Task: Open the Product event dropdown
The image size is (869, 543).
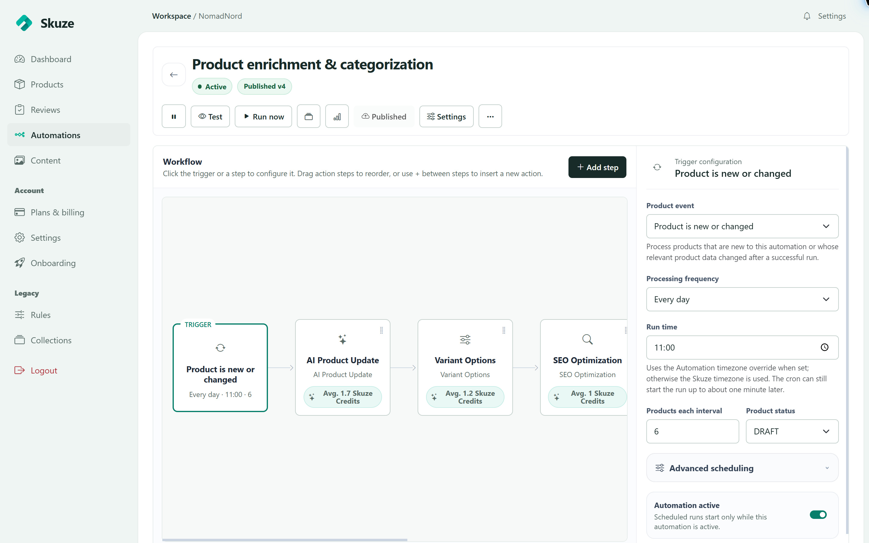Action: coord(742,226)
